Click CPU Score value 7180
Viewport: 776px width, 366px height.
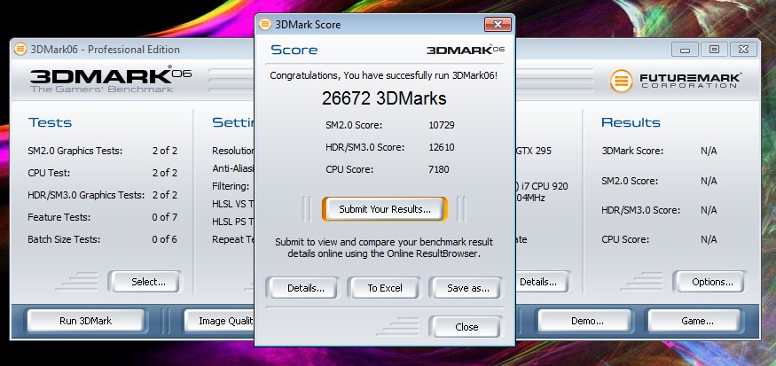click(439, 169)
